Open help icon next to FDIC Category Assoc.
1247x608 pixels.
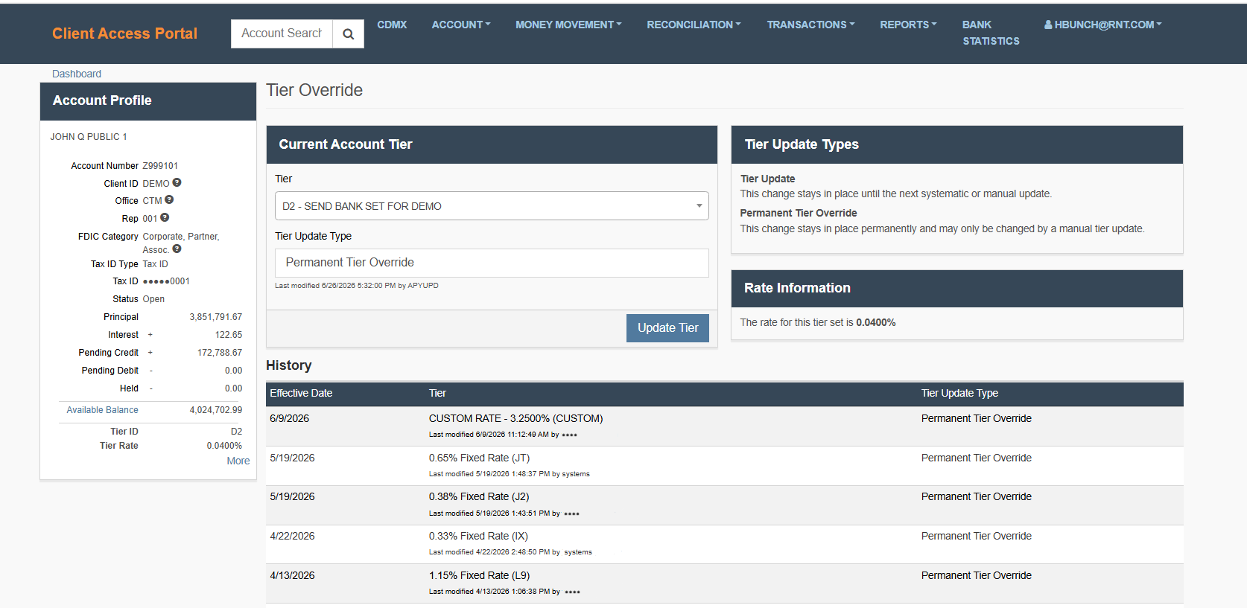tap(177, 249)
